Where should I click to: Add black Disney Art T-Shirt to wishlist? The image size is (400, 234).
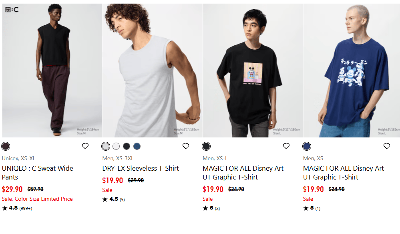click(x=286, y=146)
